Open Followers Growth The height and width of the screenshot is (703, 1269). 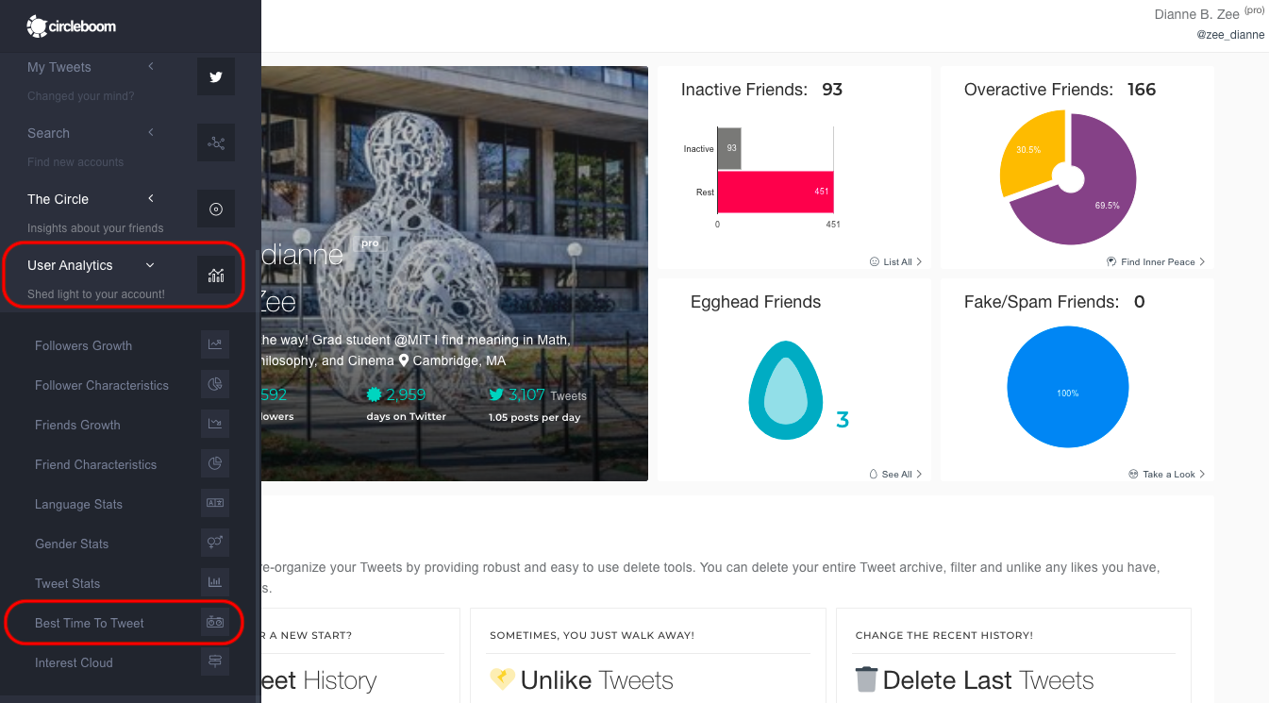click(83, 345)
